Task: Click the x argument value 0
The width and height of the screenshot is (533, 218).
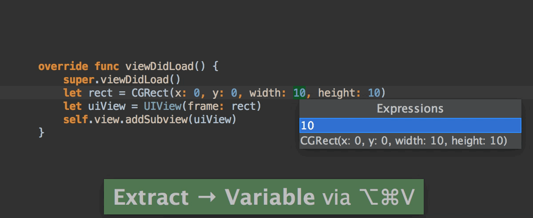Action: (x=197, y=93)
